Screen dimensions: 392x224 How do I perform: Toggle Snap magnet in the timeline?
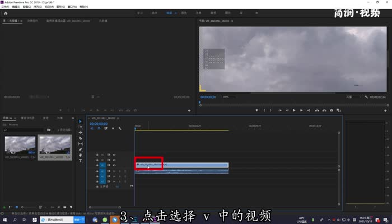(99, 128)
